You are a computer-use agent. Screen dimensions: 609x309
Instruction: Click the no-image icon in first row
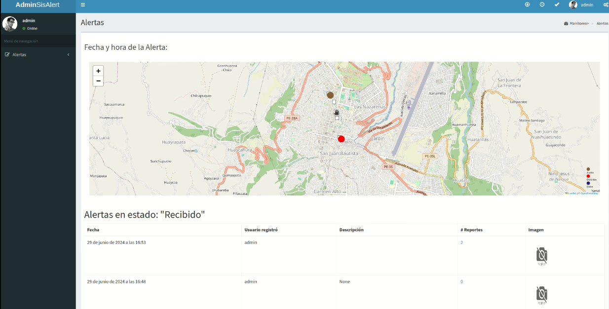tap(541, 256)
